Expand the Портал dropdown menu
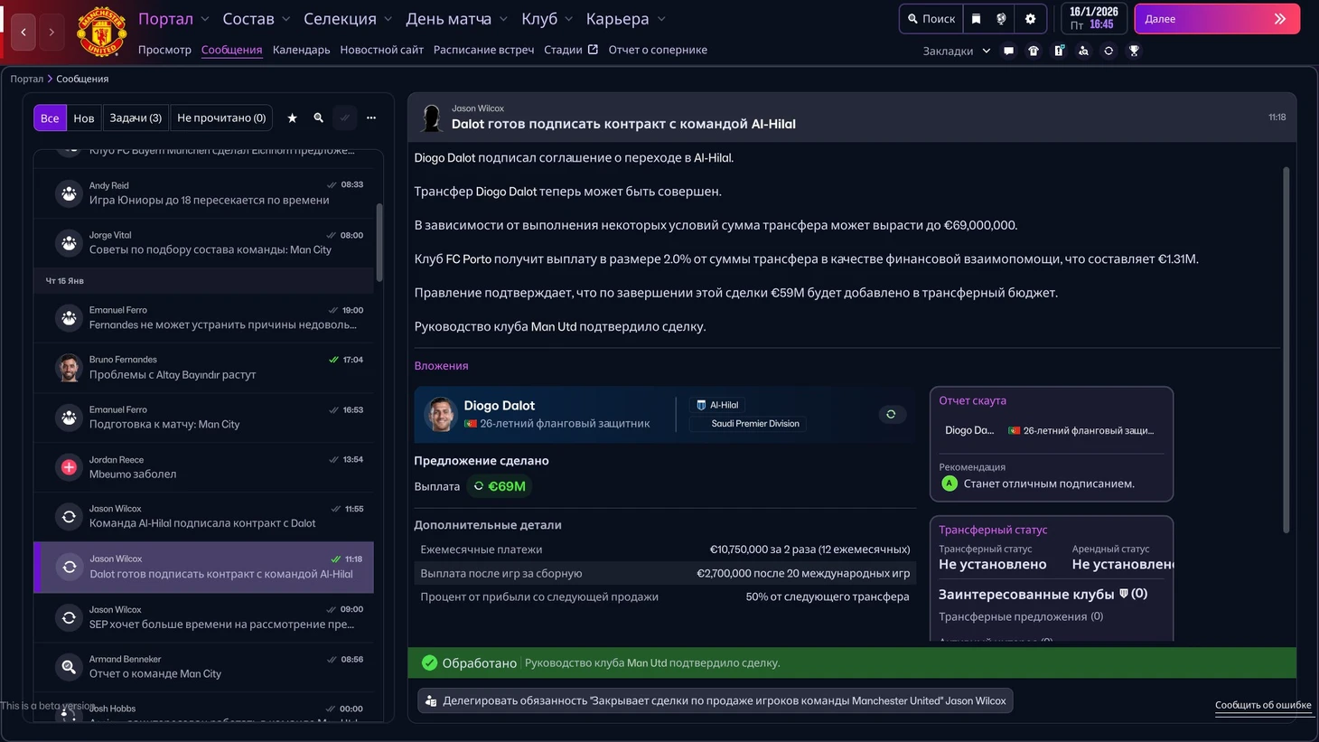 click(x=173, y=19)
